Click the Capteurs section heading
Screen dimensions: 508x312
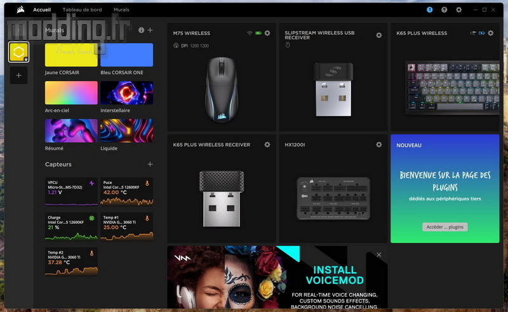[x=58, y=164]
